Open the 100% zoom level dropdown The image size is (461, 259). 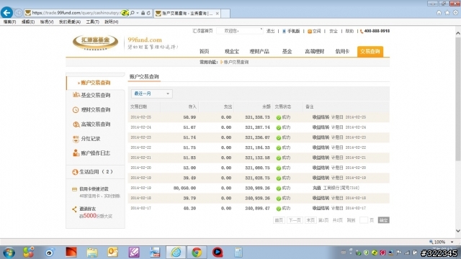point(452,242)
